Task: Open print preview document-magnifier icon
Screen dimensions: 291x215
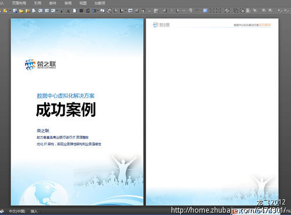Action: click(34, 11)
